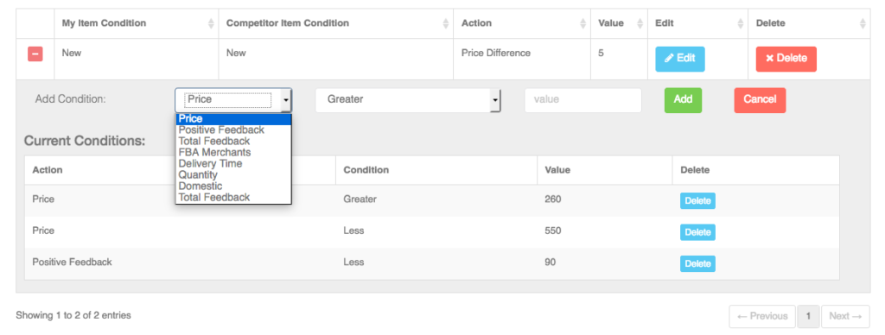Choose Delivery Time from the dropdown list

233,163
